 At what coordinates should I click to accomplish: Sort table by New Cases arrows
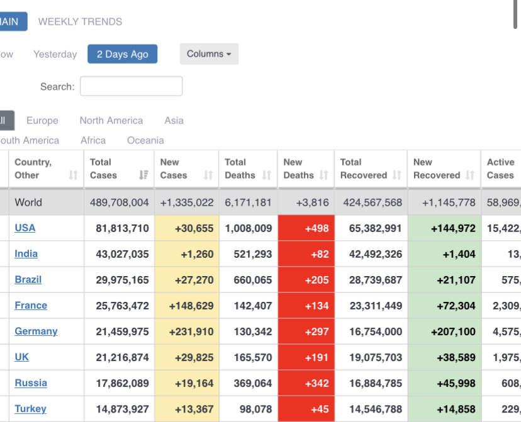(x=208, y=175)
